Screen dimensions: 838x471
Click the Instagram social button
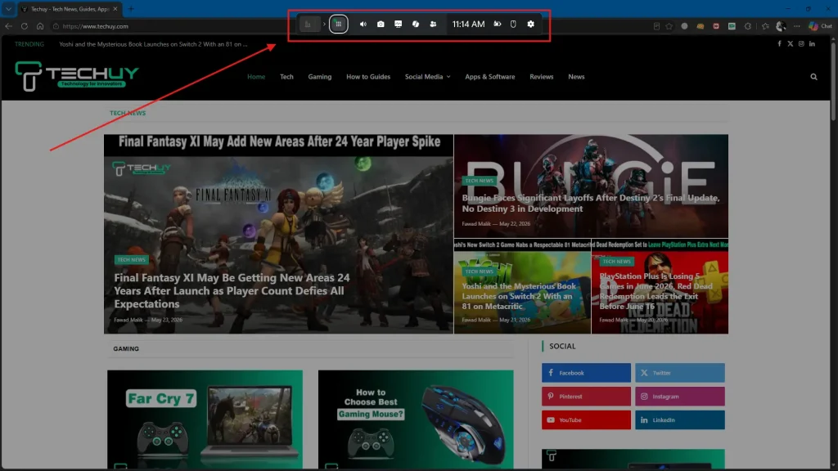click(x=680, y=397)
